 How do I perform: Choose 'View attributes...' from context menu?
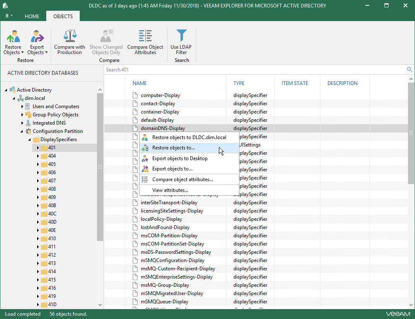[170, 190]
